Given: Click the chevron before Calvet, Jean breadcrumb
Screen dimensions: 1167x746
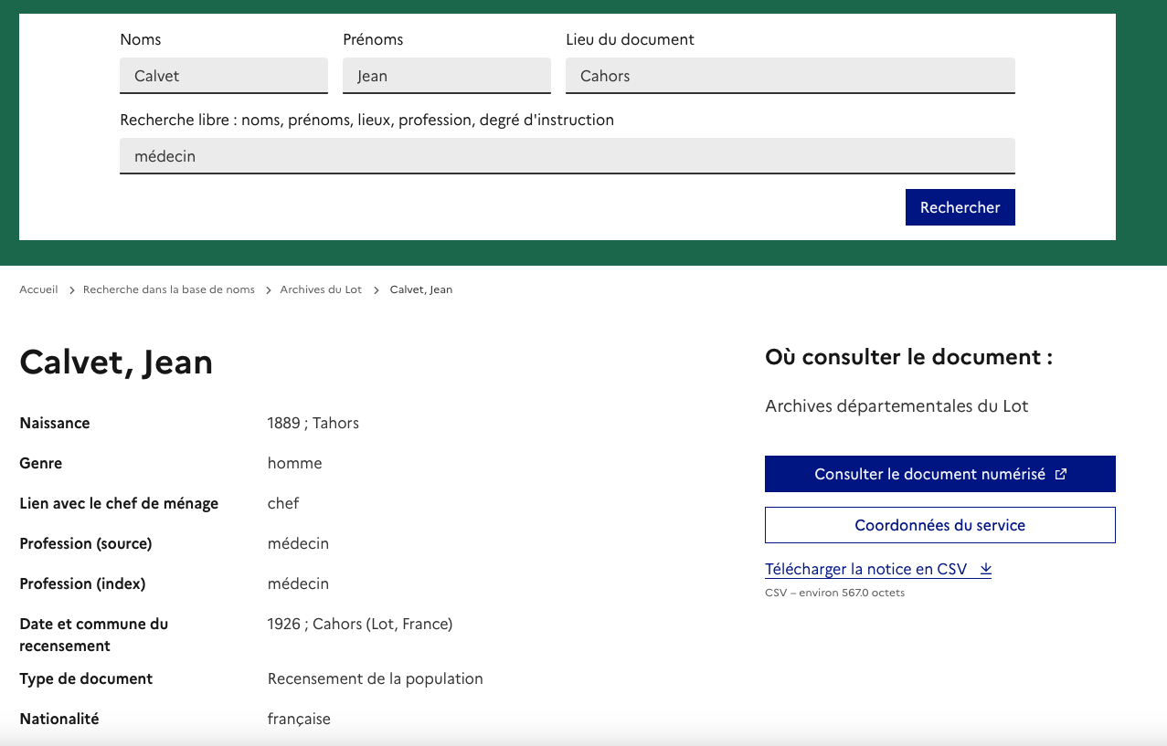Looking at the screenshot, I should 376,290.
